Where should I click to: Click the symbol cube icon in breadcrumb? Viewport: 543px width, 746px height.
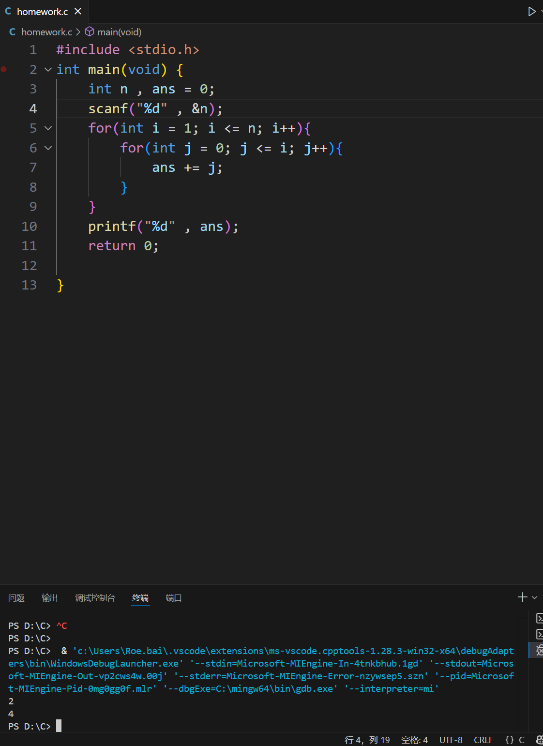tap(90, 32)
